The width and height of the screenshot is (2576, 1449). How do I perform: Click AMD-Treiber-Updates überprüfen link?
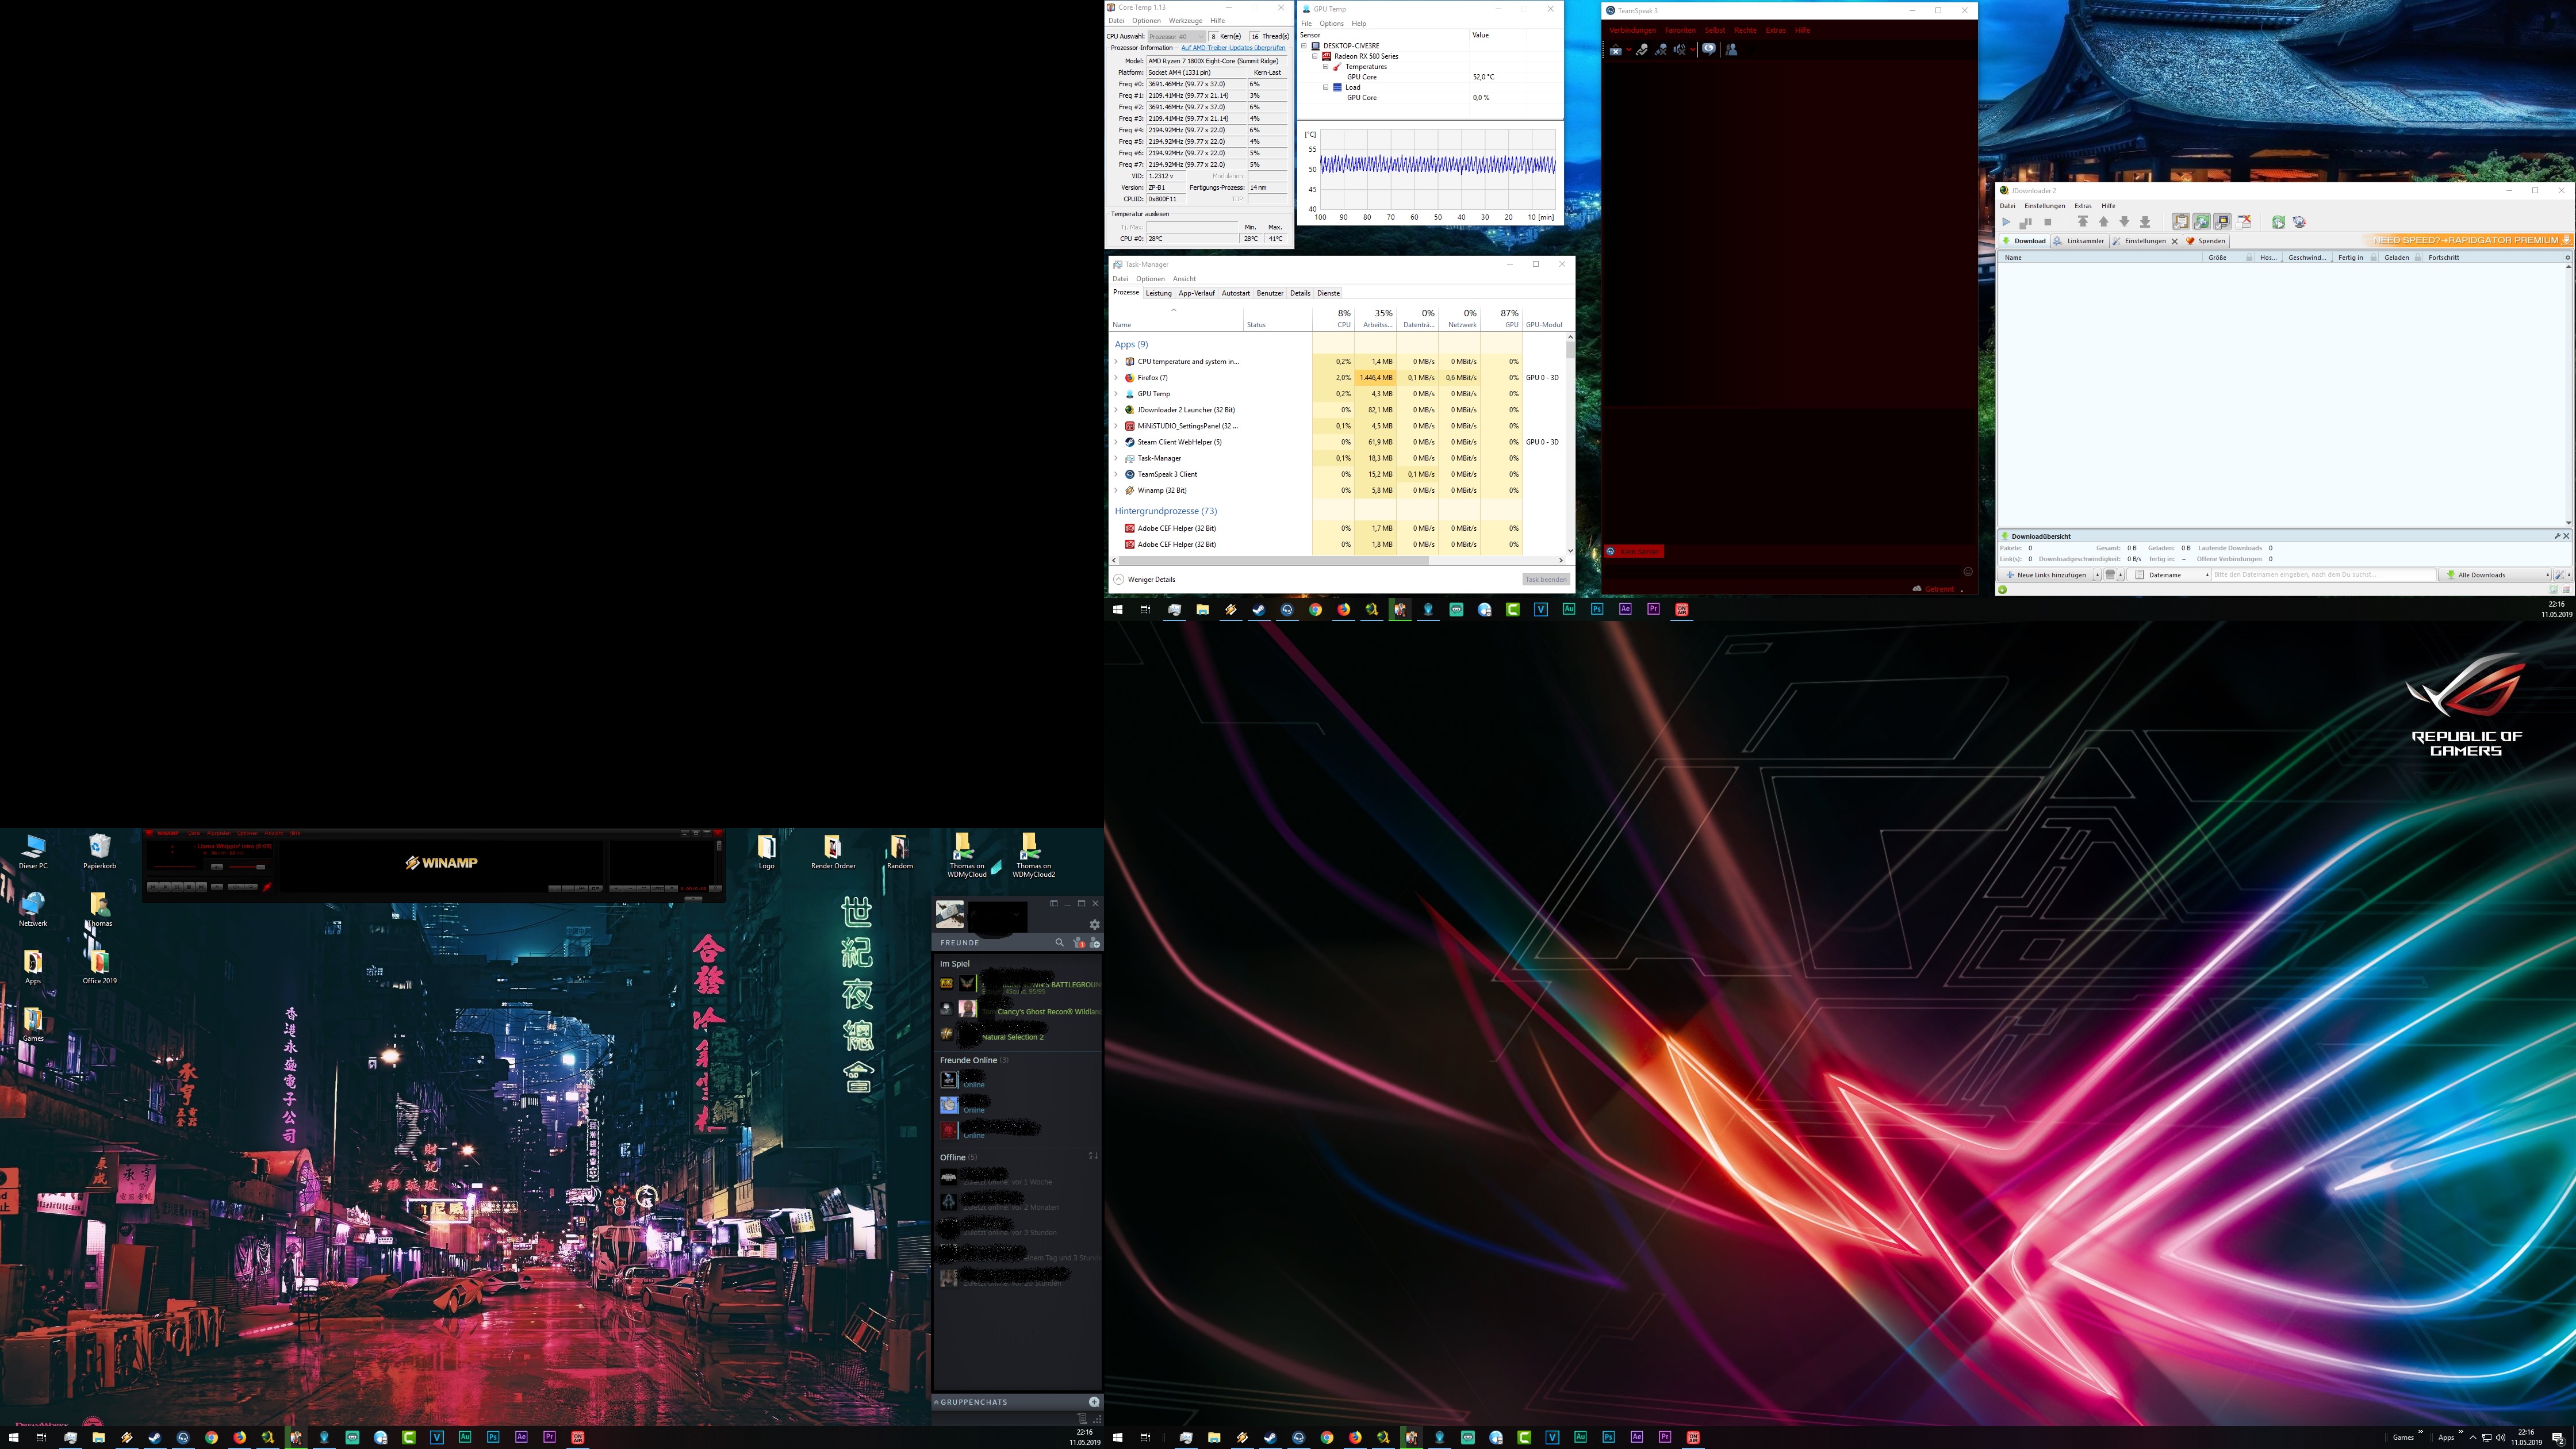[1232, 48]
